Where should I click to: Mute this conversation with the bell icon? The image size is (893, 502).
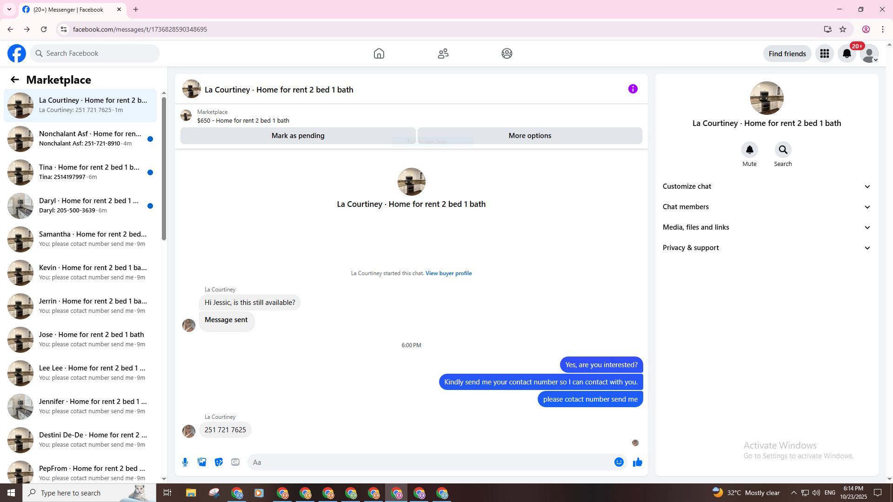[749, 150]
